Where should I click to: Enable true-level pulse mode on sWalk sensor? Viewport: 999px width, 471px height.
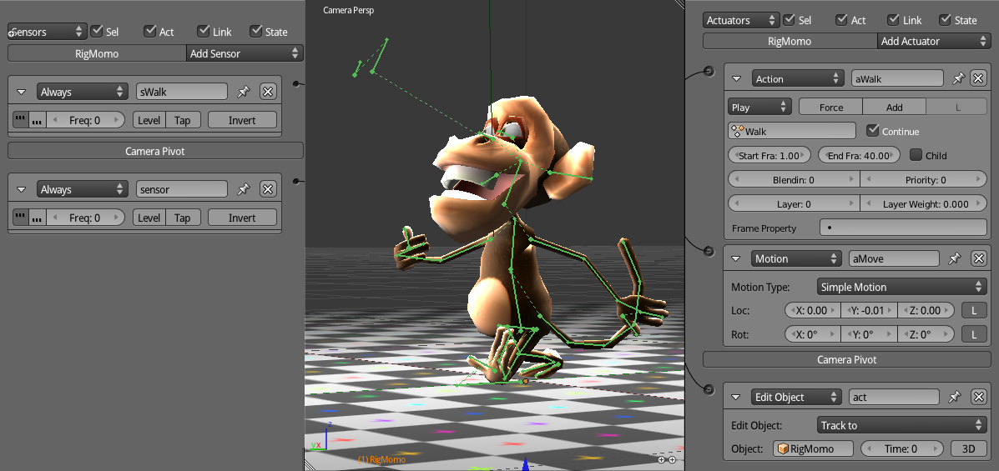pos(22,120)
